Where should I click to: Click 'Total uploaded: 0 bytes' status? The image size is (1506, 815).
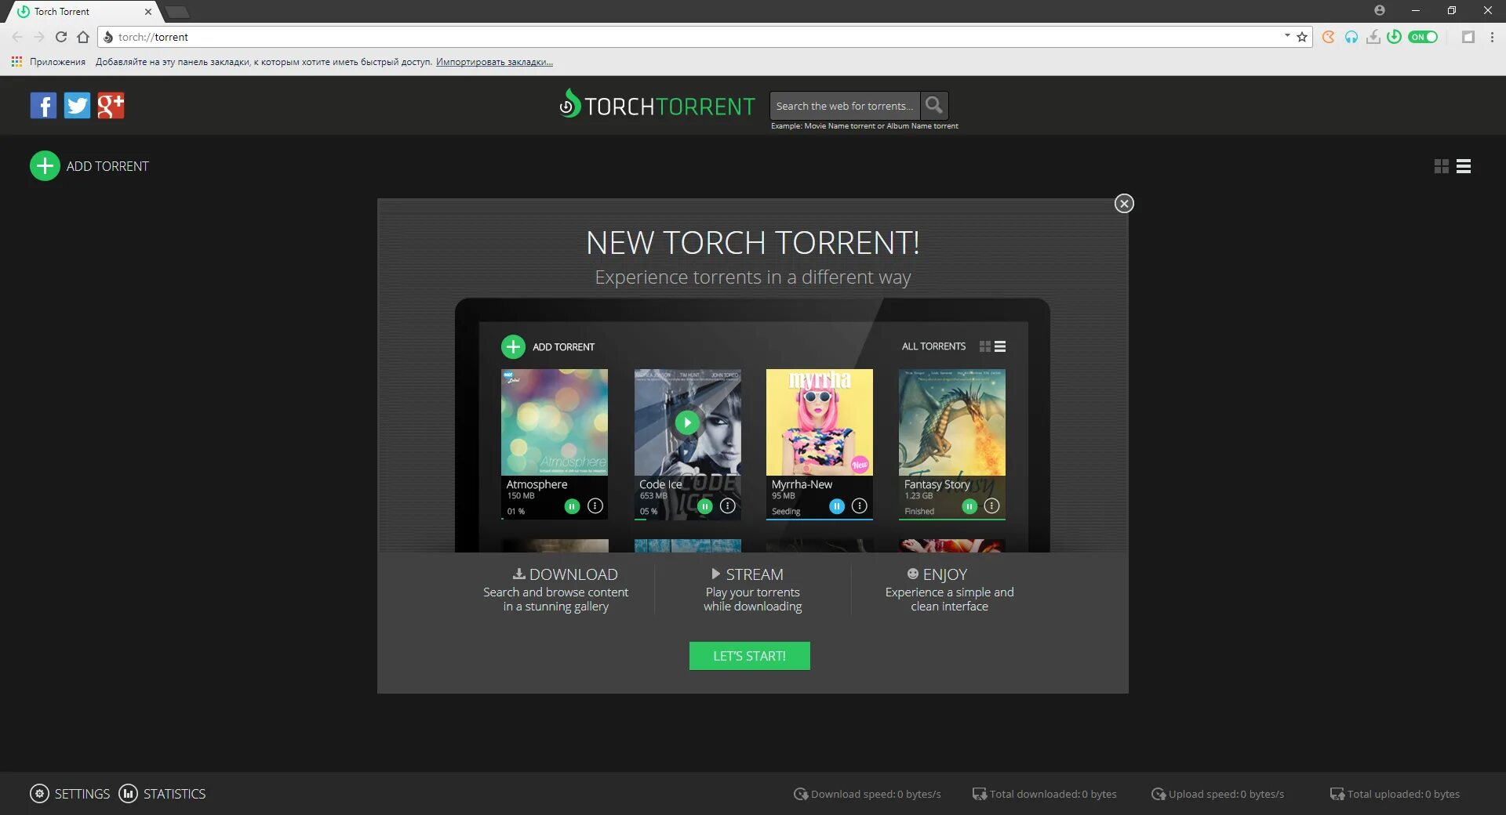pyautogui.click(x=1395, y=794)
